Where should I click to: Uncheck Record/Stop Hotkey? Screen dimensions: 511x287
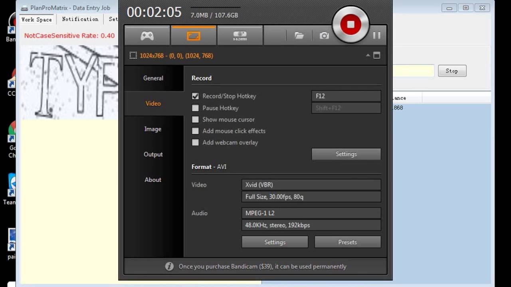(x=195, y=96)
